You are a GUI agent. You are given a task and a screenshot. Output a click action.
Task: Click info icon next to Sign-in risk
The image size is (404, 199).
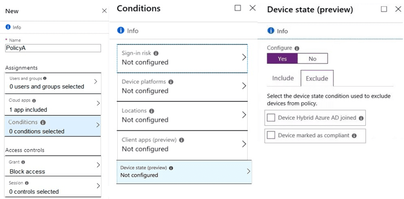pyautogui.click(x=156, y=53)
